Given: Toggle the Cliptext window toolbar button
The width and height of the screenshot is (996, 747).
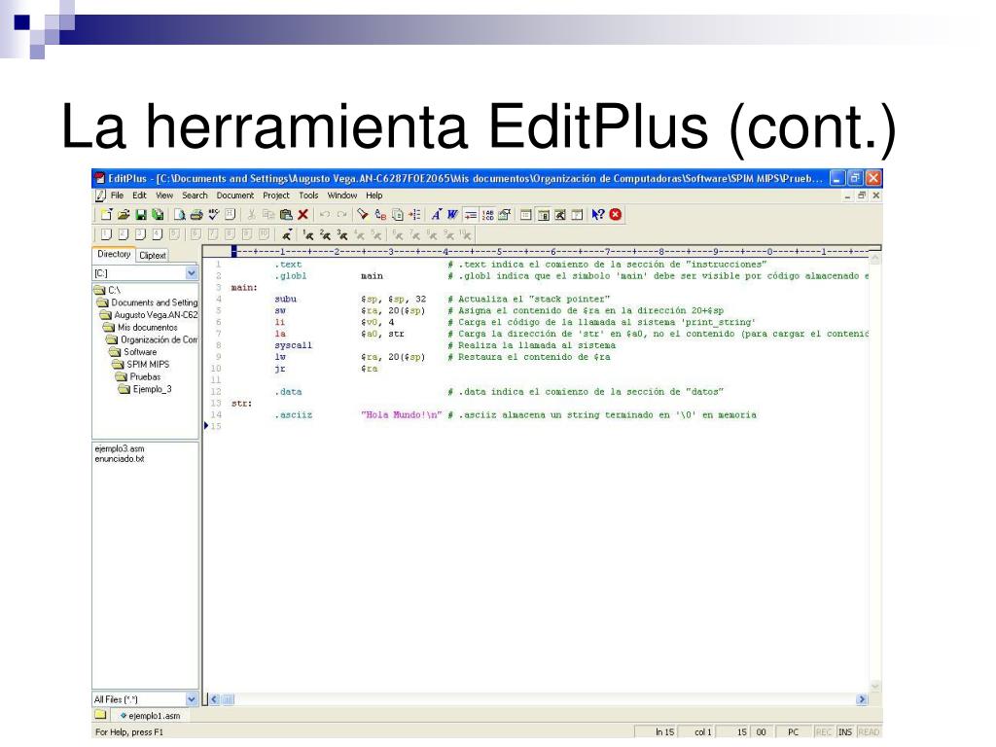Looking at the screenshot, I should pos(543,215).
